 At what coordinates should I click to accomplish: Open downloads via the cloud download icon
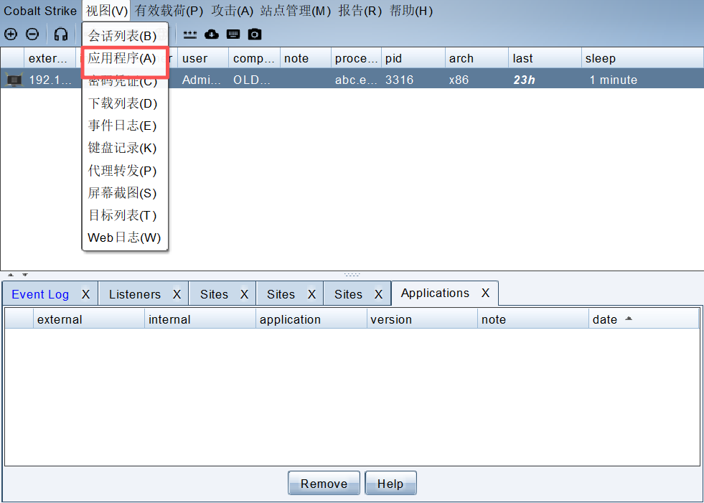[x=212, y=34]
